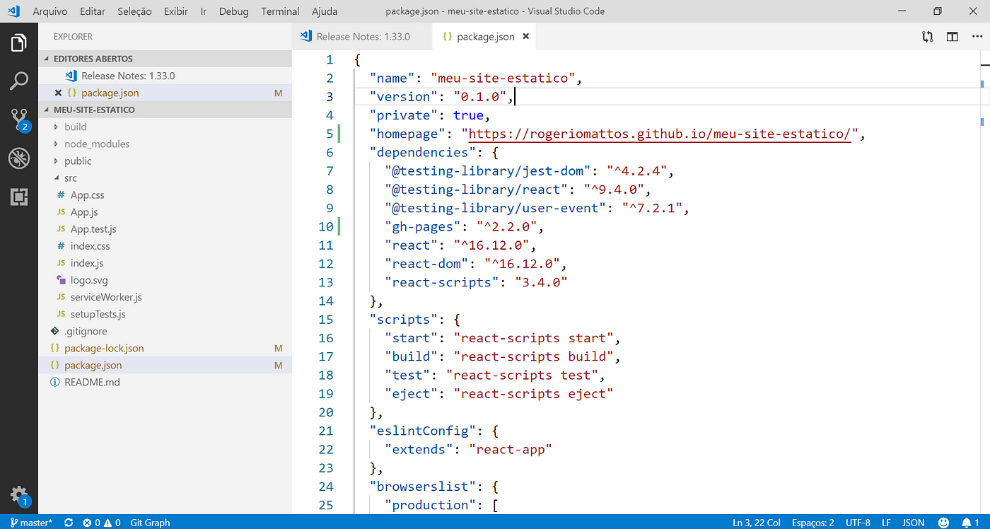Collapse the src folder
990x529 pixels.
[165, 178]
